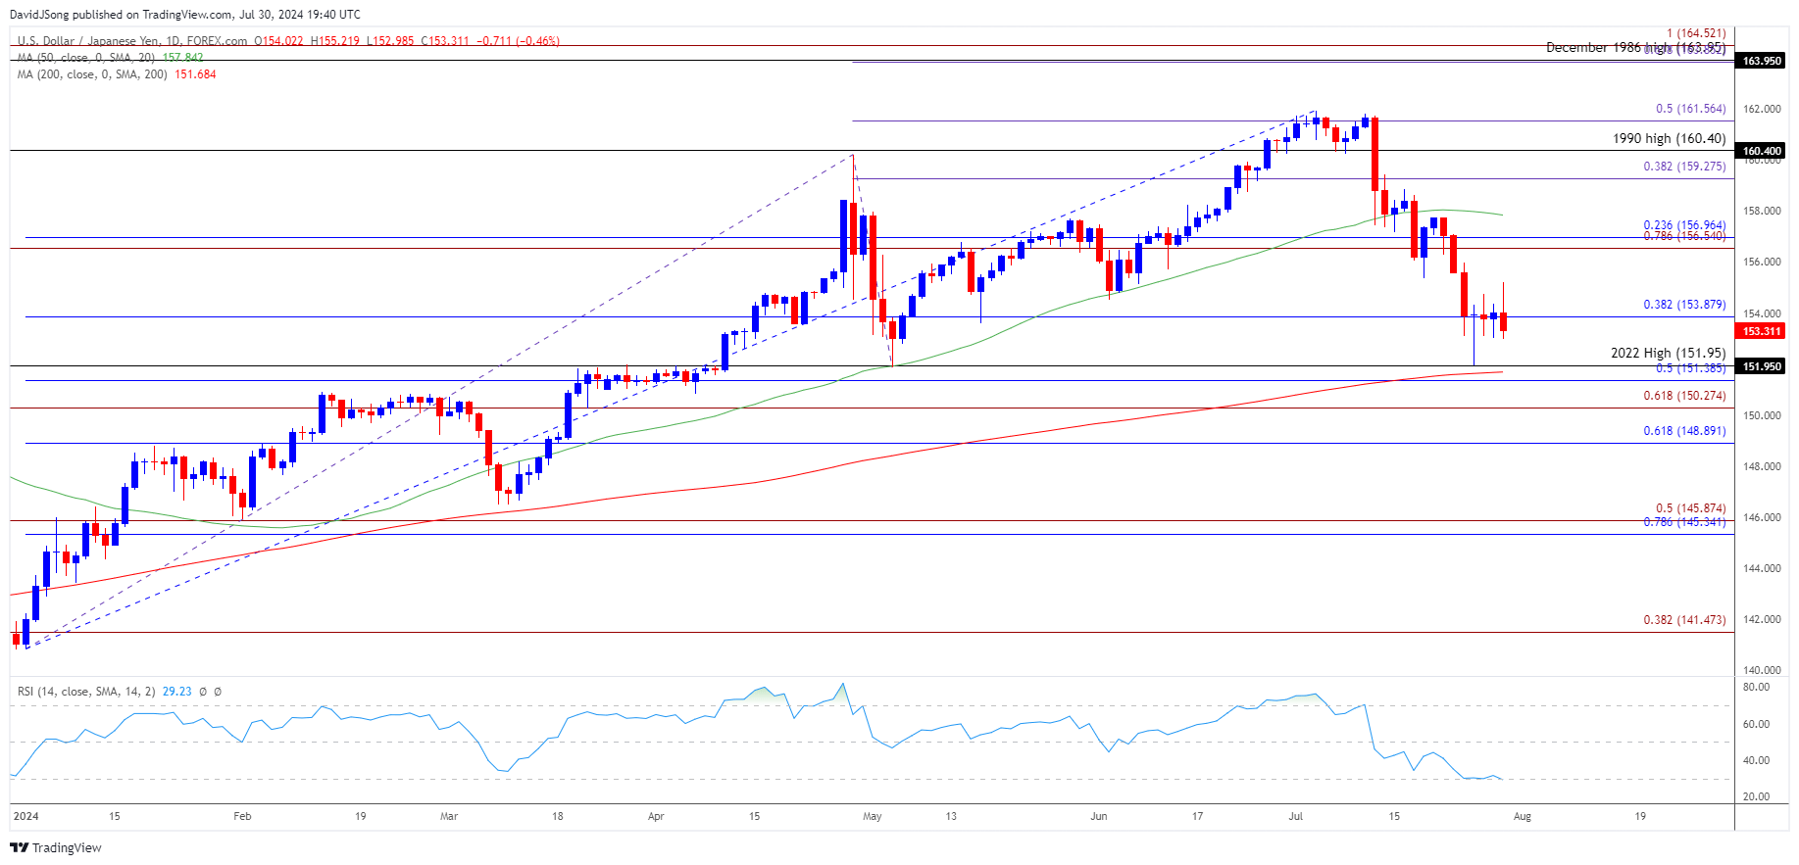Click the 0.618 (148.891) Fibonacci label

click(1684, 431)
